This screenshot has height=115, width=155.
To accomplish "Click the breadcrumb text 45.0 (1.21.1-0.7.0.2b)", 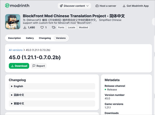I will coord(38,50).
